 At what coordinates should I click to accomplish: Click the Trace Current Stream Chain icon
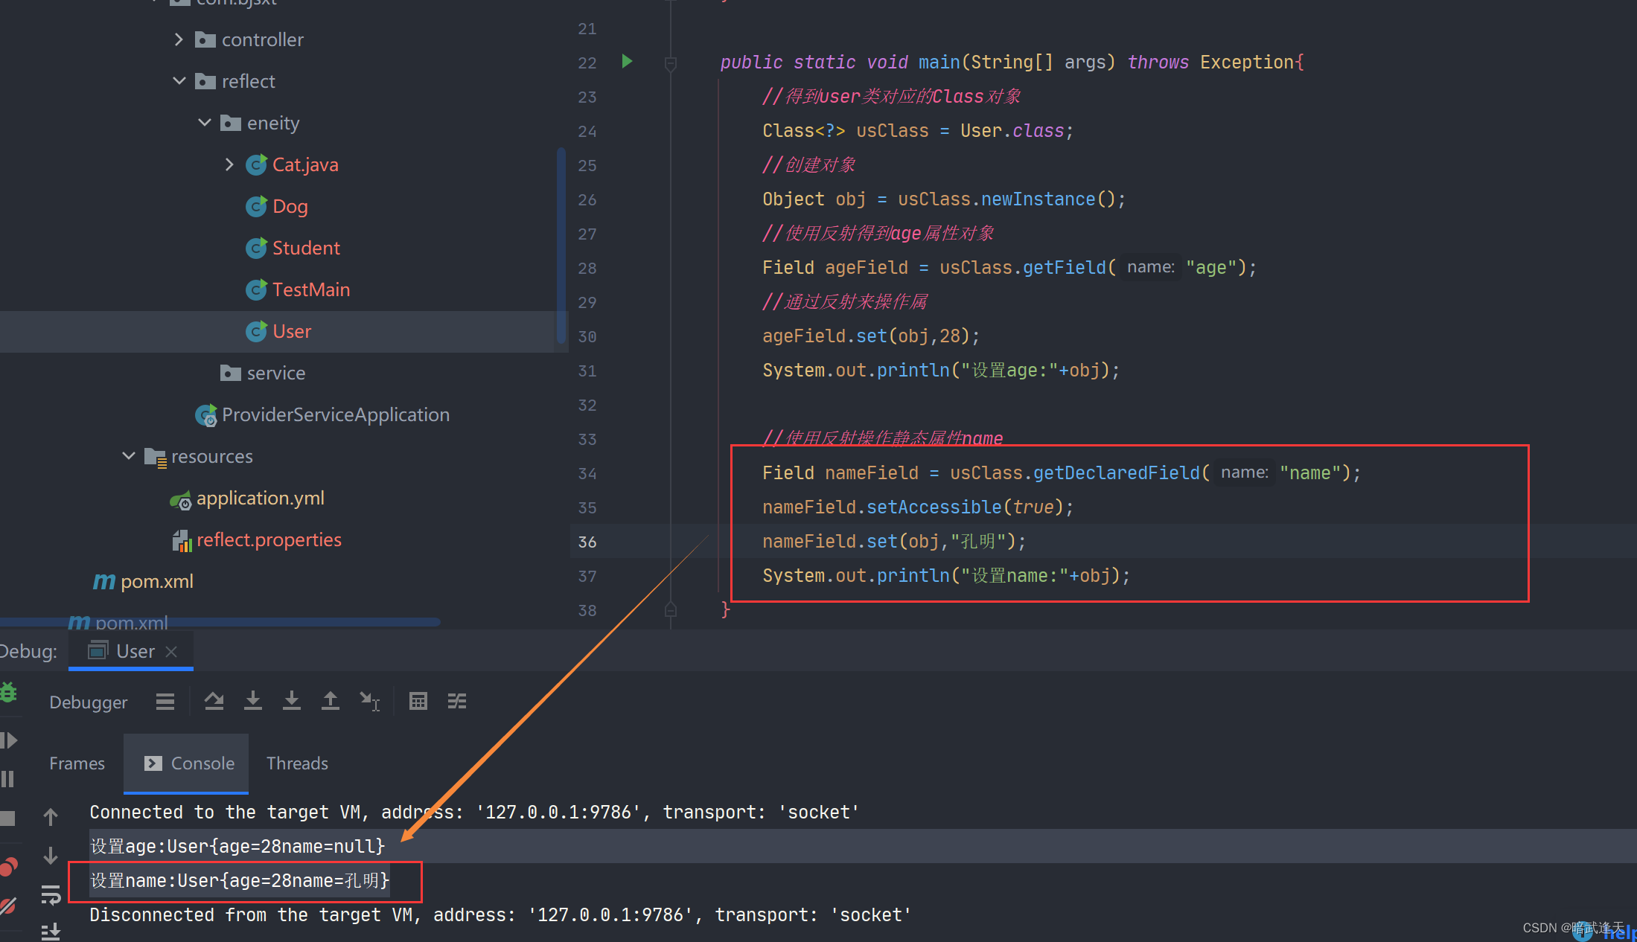click(457, 701)
